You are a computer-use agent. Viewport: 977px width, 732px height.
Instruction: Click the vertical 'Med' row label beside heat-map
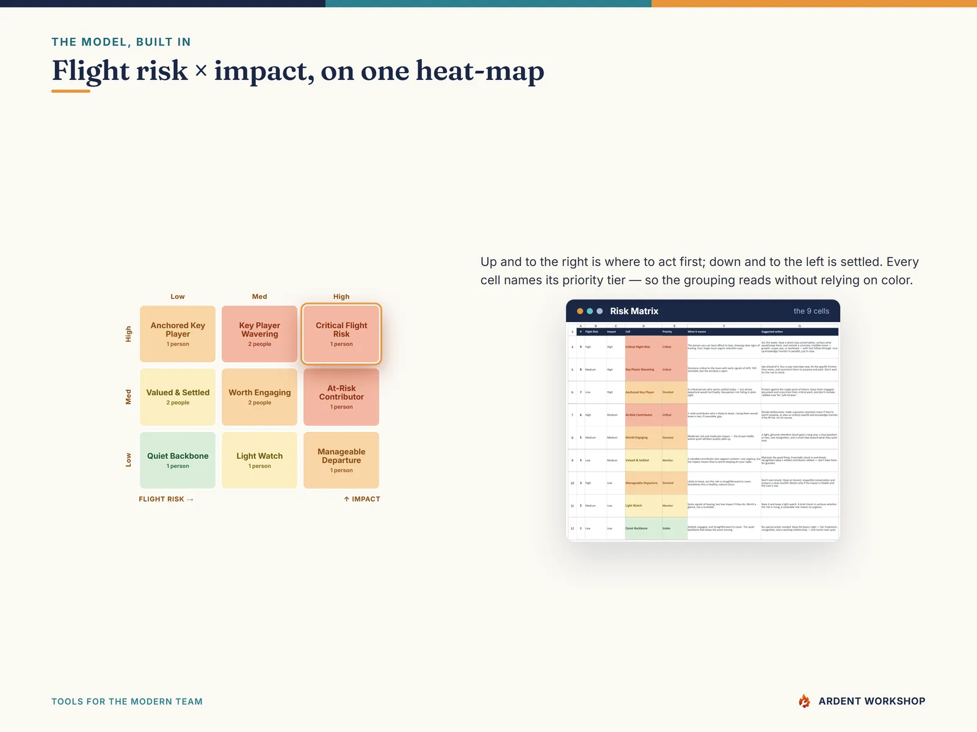[128, 397]
